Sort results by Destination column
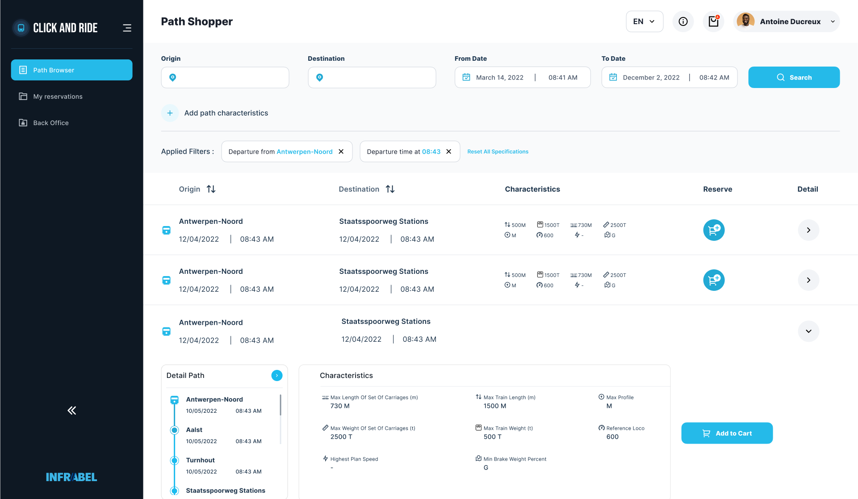 tap(390, 189)
